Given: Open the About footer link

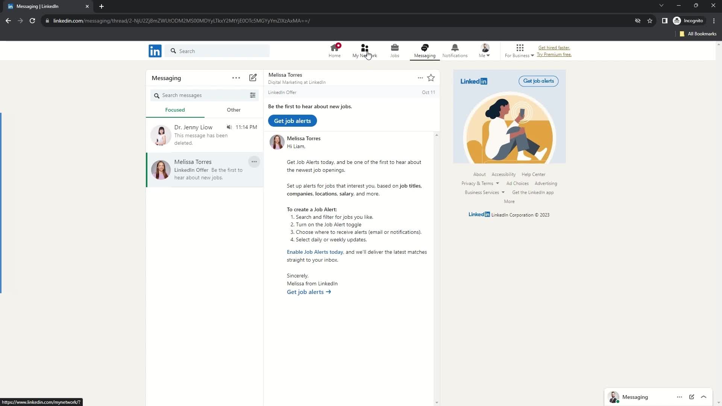Looking at the screenshot, I should [479, 174].
